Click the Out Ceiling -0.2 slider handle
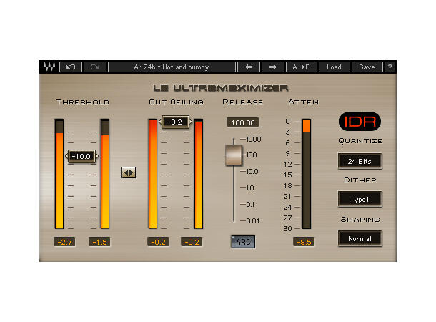 click(x=175, y=122)
